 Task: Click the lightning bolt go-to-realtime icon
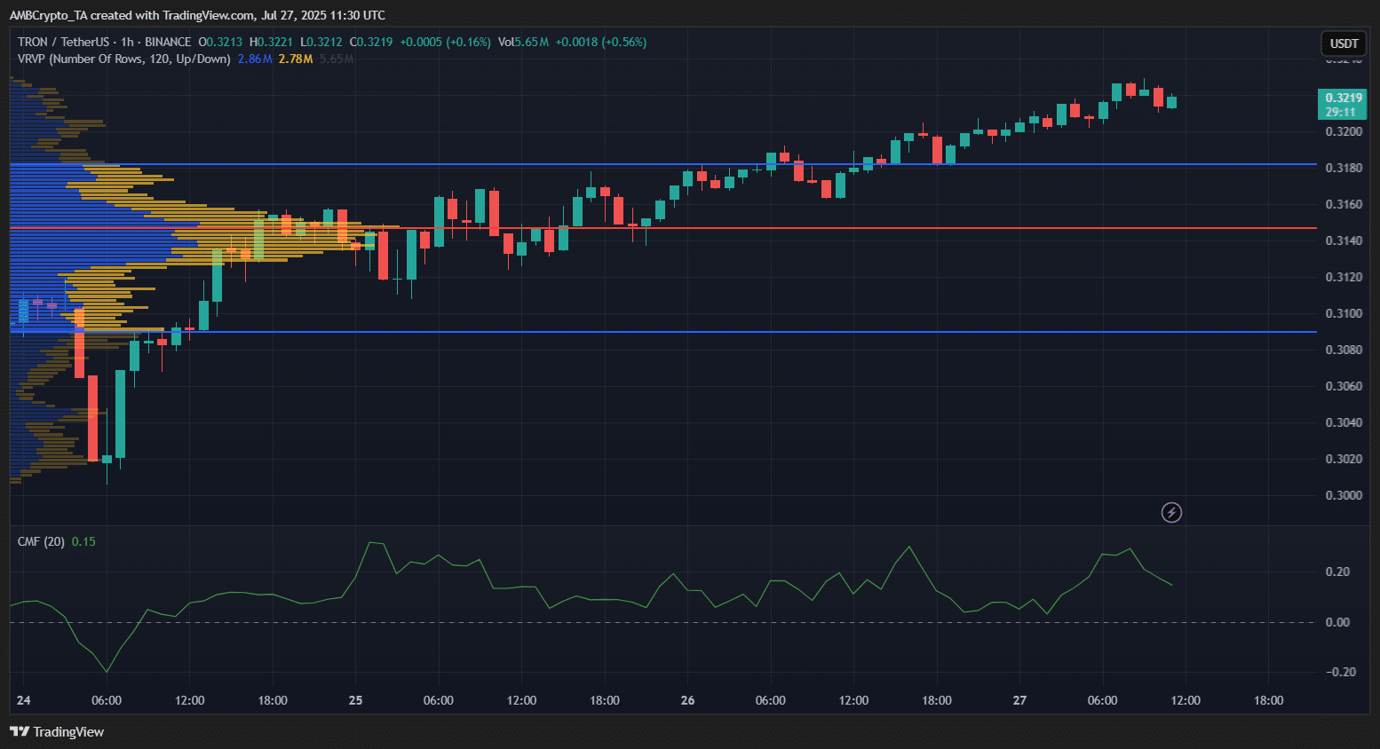pos(1171,512)
